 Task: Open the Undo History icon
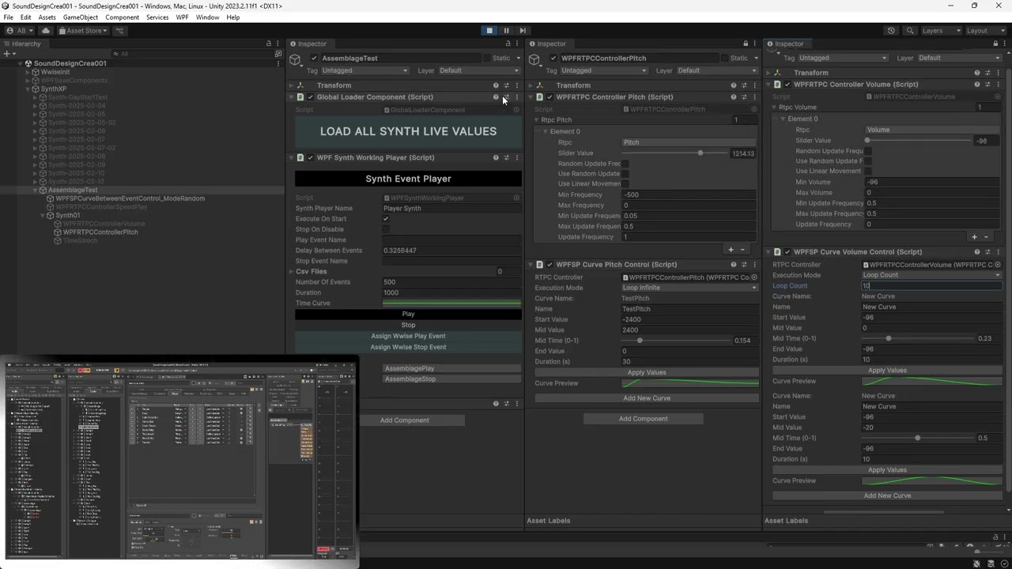891,31
